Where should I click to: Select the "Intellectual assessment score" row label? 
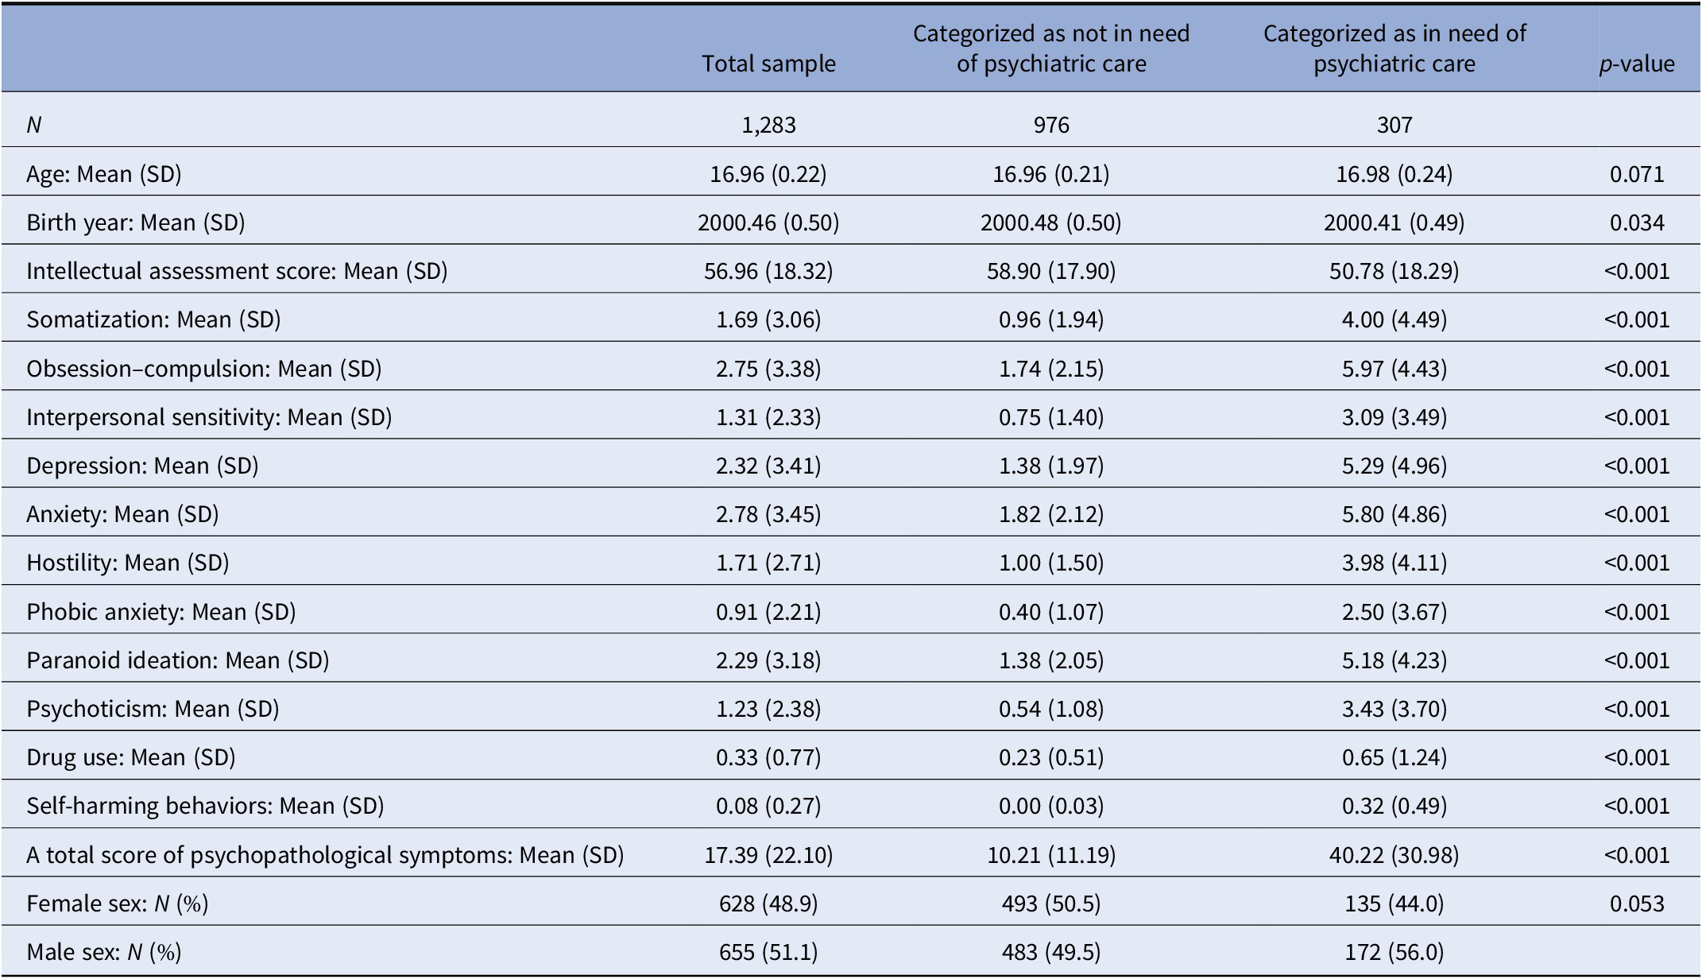[237, 271]
